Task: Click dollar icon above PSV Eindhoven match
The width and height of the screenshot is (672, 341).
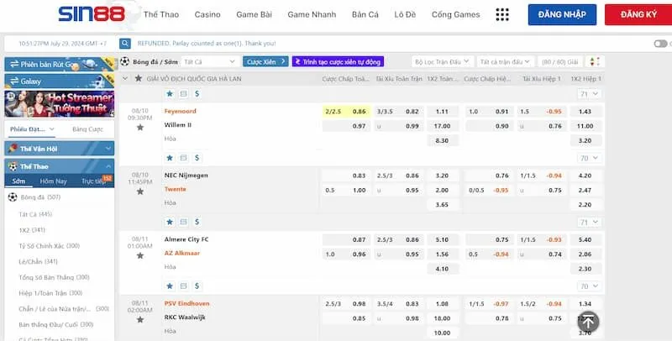Action: click(197, 286)
